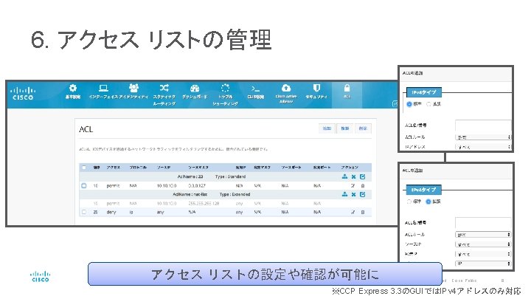
Task: Click the アクション column header
Action: pyautogui.click(x=350, y=168)
